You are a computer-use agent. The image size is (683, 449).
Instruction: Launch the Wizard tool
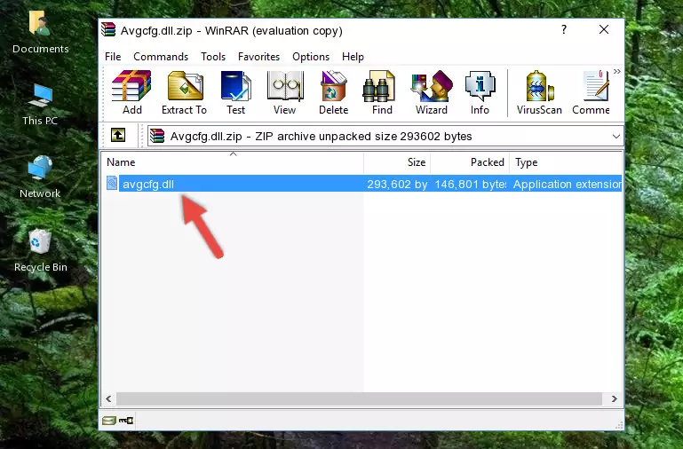(432, 92)
